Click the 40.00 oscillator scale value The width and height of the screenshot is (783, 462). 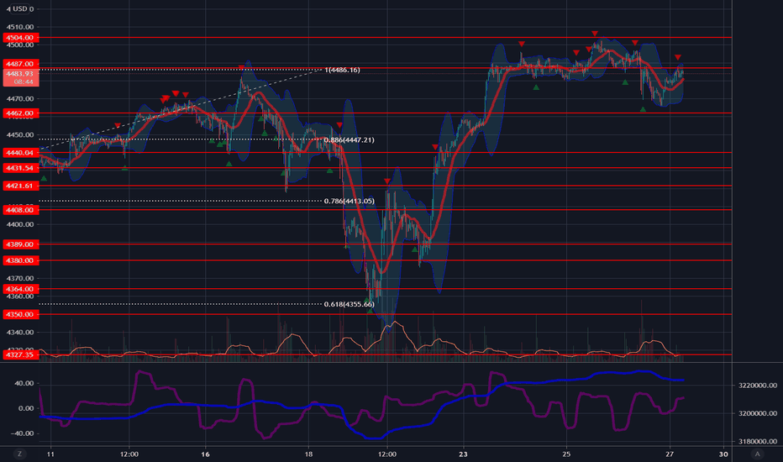(24, 384)
